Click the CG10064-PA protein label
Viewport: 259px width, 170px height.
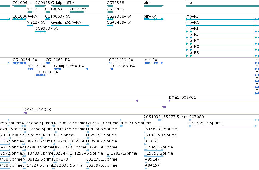pos(25,60)
